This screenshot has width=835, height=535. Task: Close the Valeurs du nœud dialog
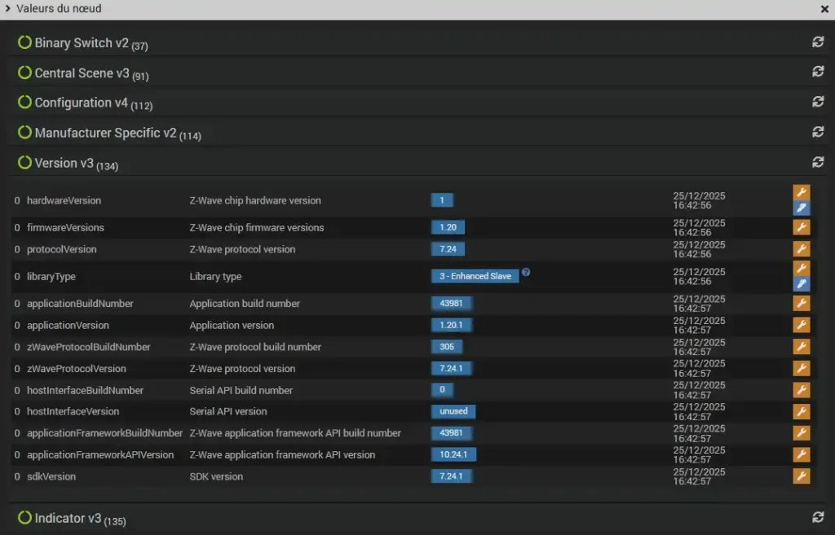tap(824, 9)
